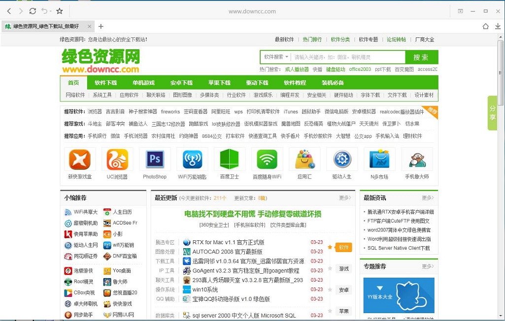Select the 手机鲁大师 mascot icon
This screenshot has height=321, width=505.
[x=416, y=160]
